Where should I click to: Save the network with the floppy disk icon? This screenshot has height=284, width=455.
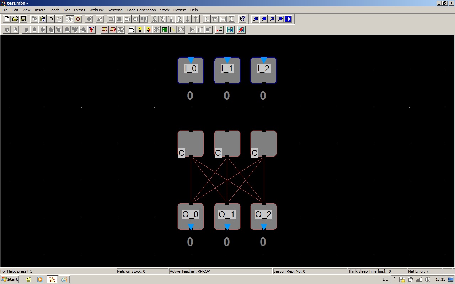[23, 19]
